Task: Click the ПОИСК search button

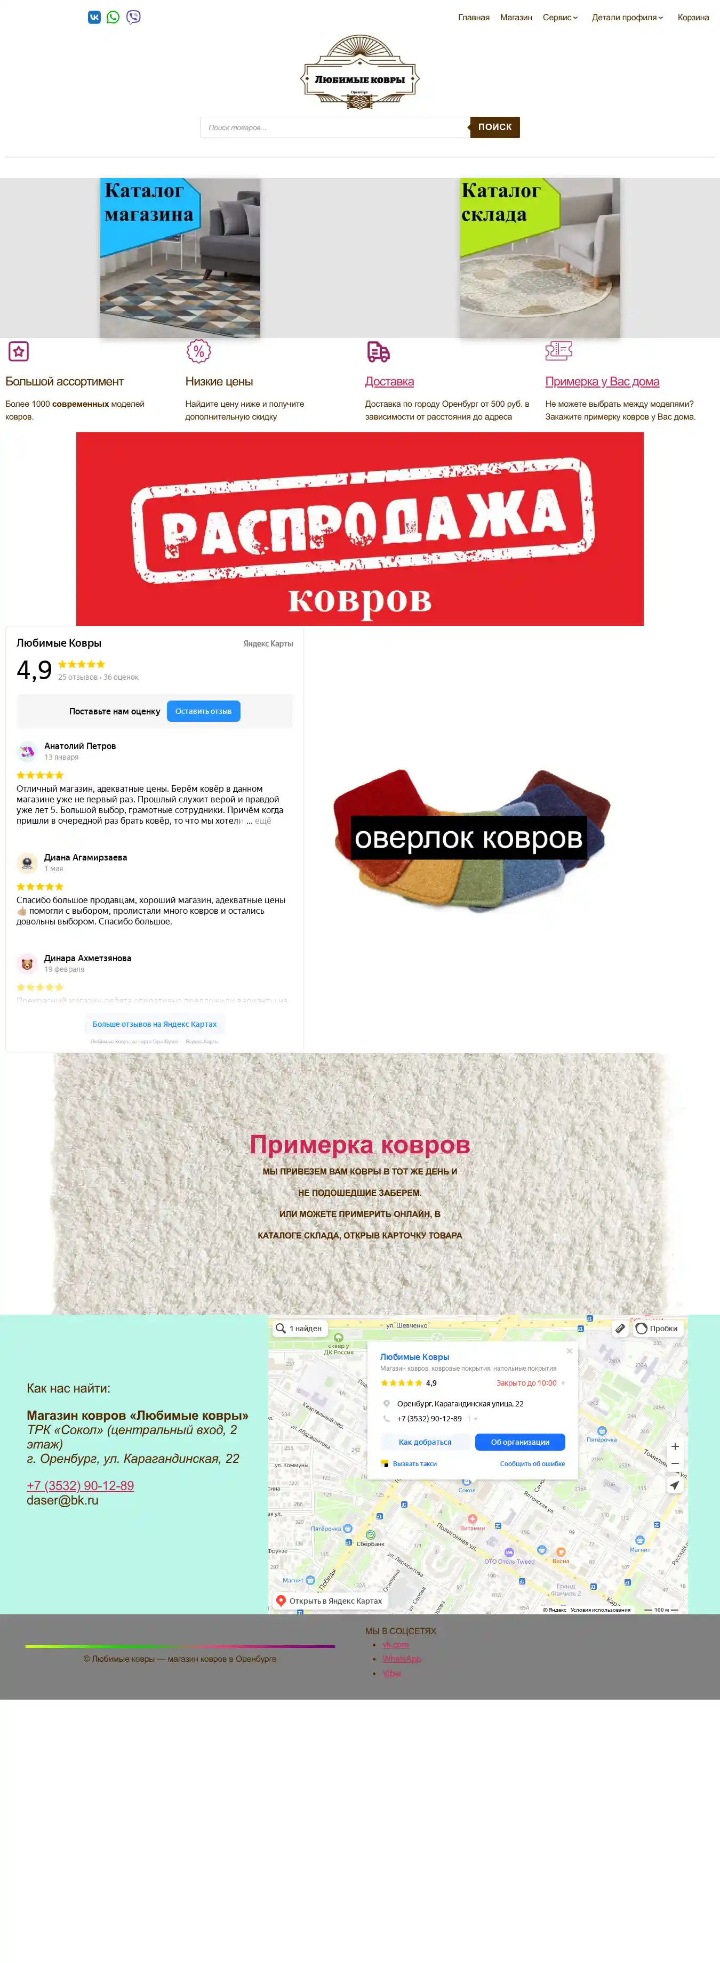Action: pos(495,127)
